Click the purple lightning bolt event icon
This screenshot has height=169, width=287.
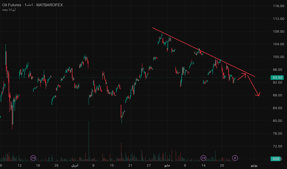tap(235, 158)
